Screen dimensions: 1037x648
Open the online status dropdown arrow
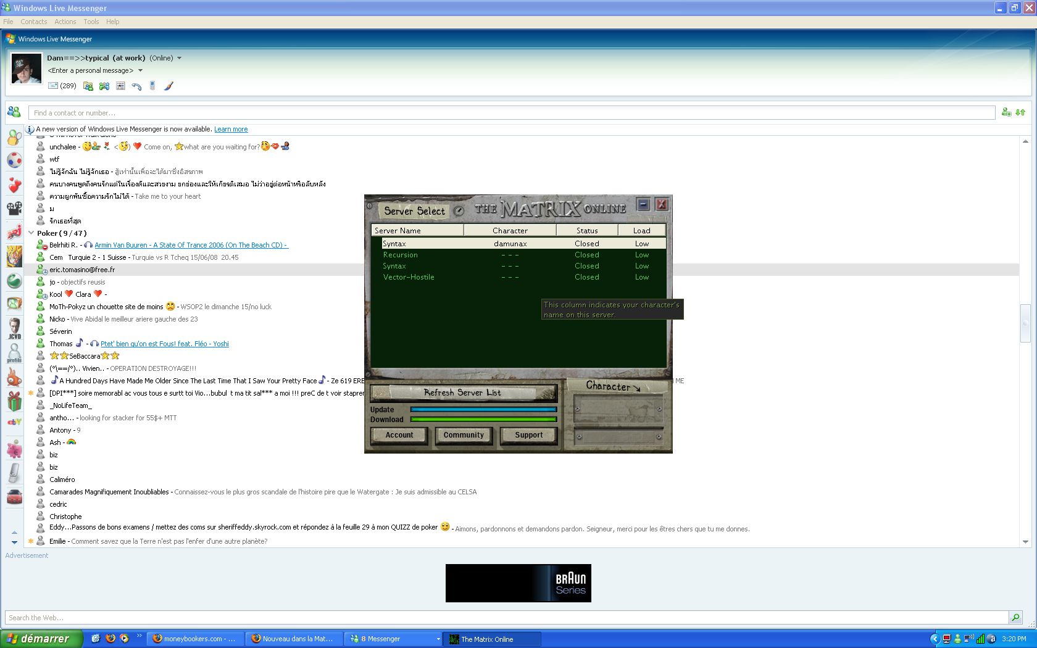tap(180, 58)
